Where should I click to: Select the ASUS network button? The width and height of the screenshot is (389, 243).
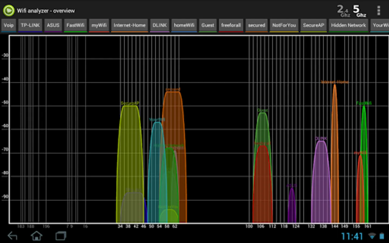coord(53,25)
